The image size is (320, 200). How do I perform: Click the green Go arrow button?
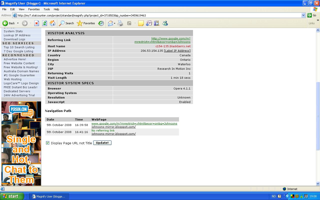(309, 15)
